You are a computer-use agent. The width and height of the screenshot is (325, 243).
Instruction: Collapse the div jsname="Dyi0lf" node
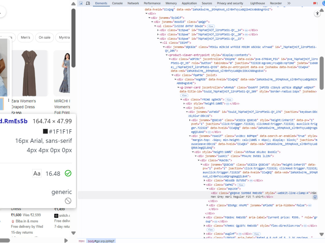(x=149, y=18)
